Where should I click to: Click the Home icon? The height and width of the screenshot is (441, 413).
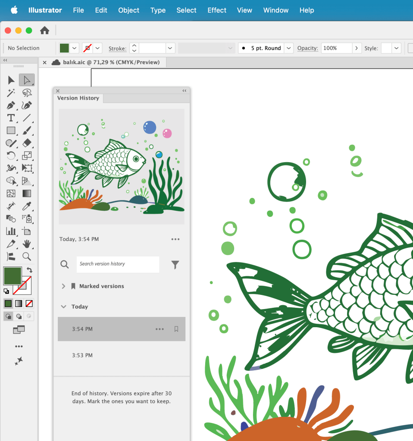tap(44, 30)
